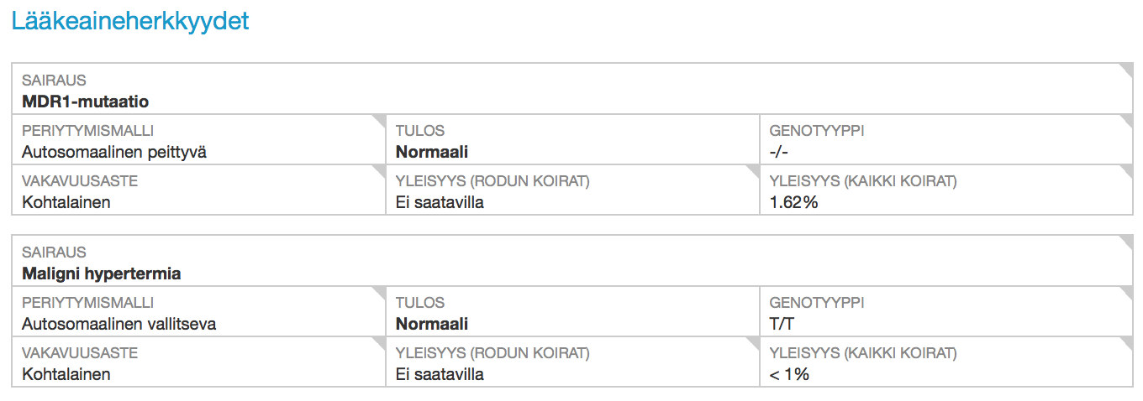
Task: Click Normaali result for Maligni hypertermia
Action: [x=432, y=324]
